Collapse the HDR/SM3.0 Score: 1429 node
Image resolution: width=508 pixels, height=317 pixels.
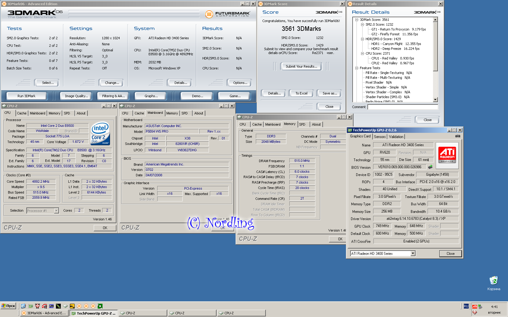[362, 39]
